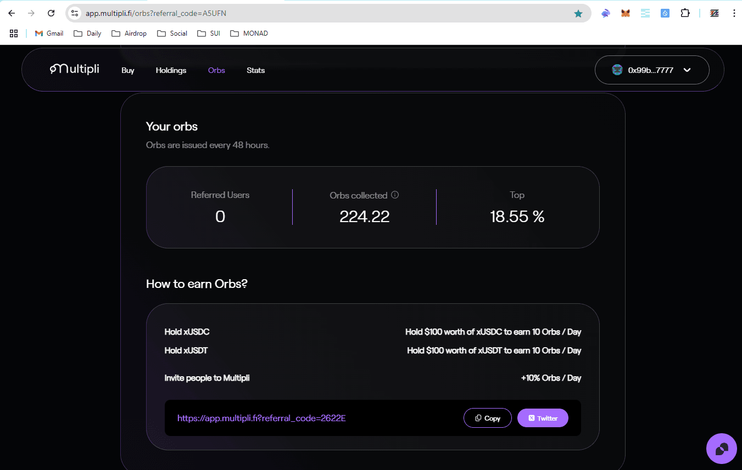Click the MetaMask fox extension icon
The height and width of the screenshot is (470, 742).
625,13
